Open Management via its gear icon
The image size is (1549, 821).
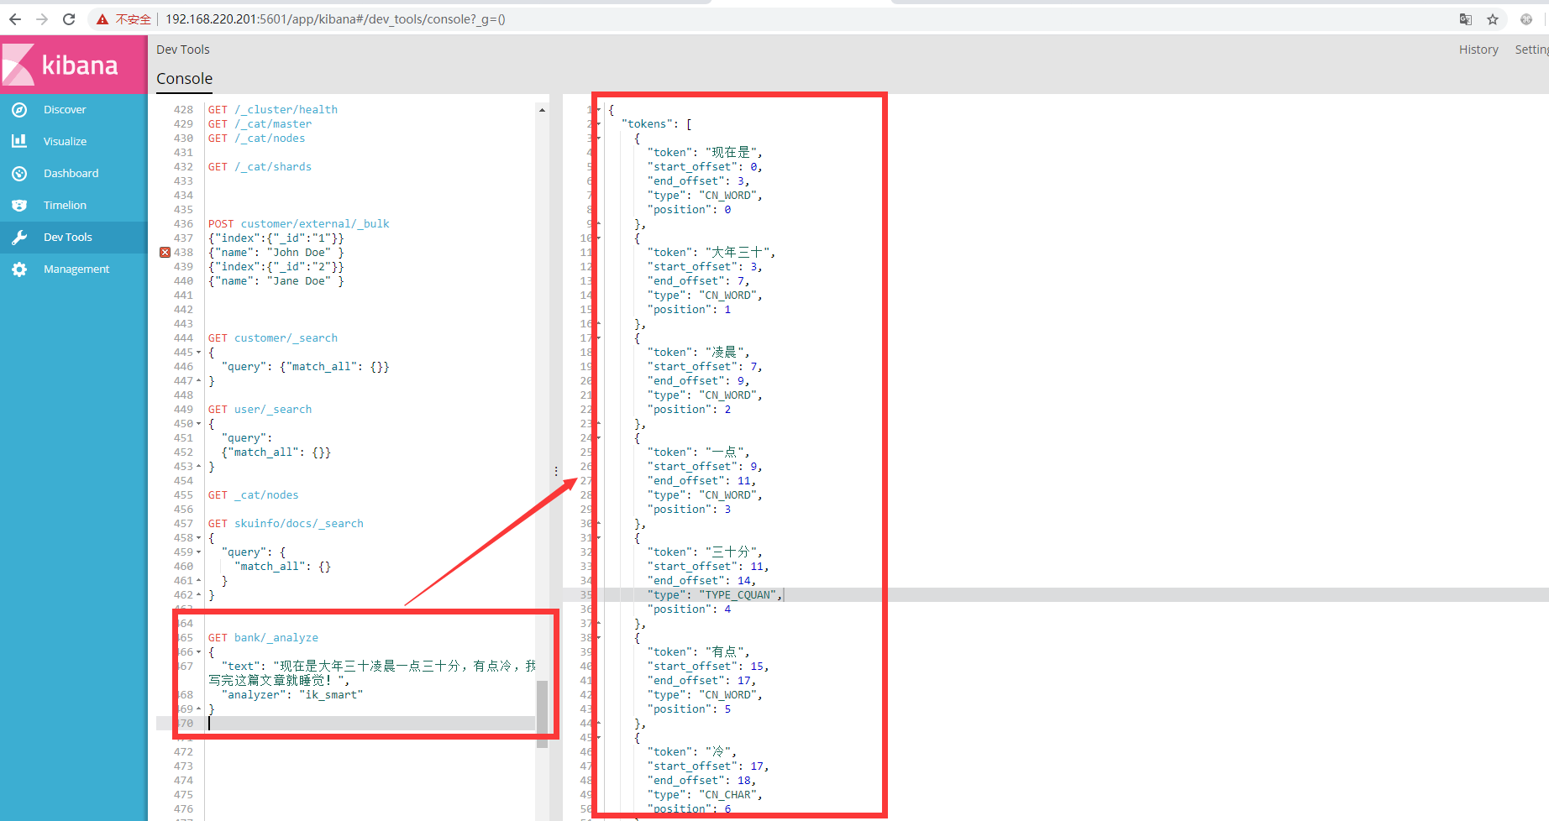coord(19,269)
